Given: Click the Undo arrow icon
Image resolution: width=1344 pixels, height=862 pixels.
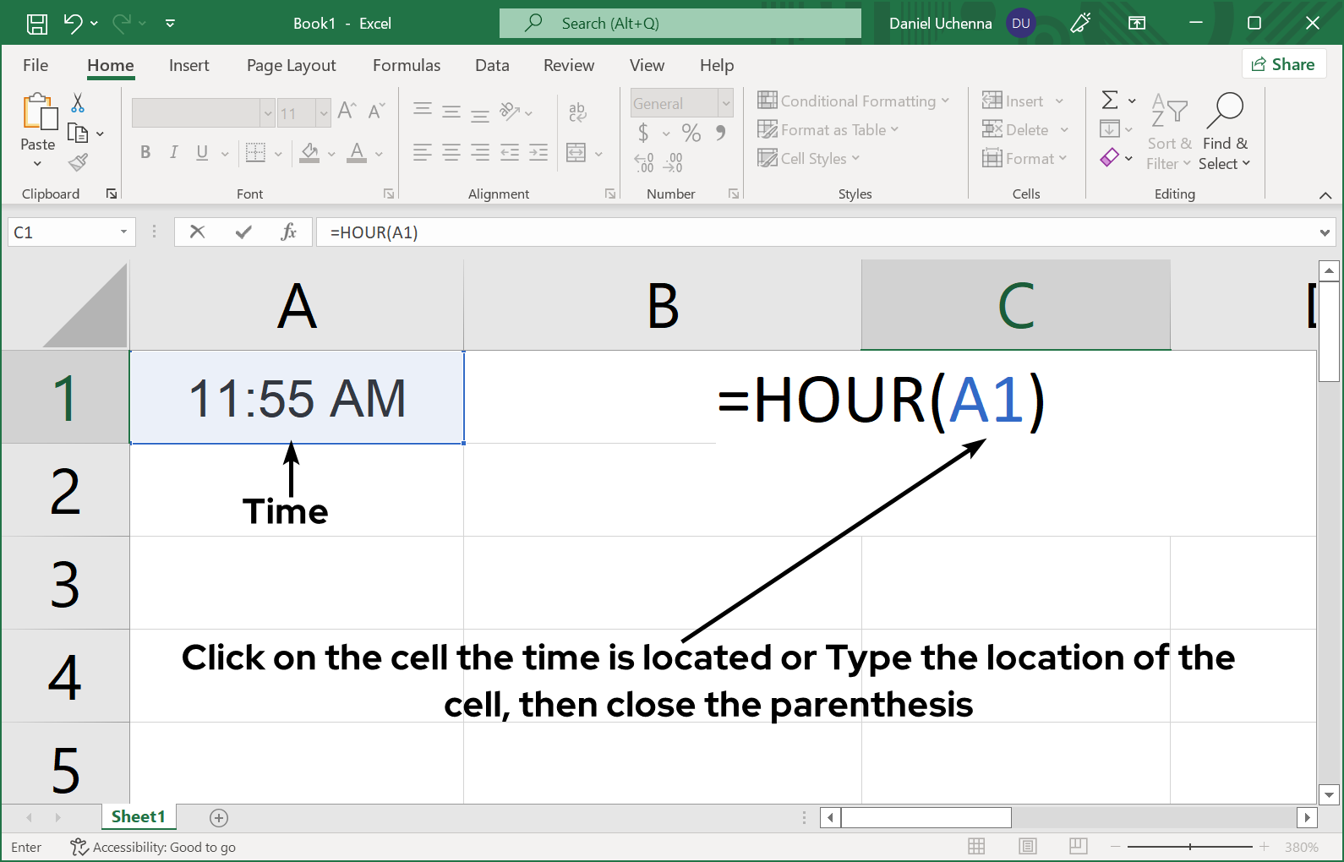Looking at the screenshot, I should pos(74,24).
